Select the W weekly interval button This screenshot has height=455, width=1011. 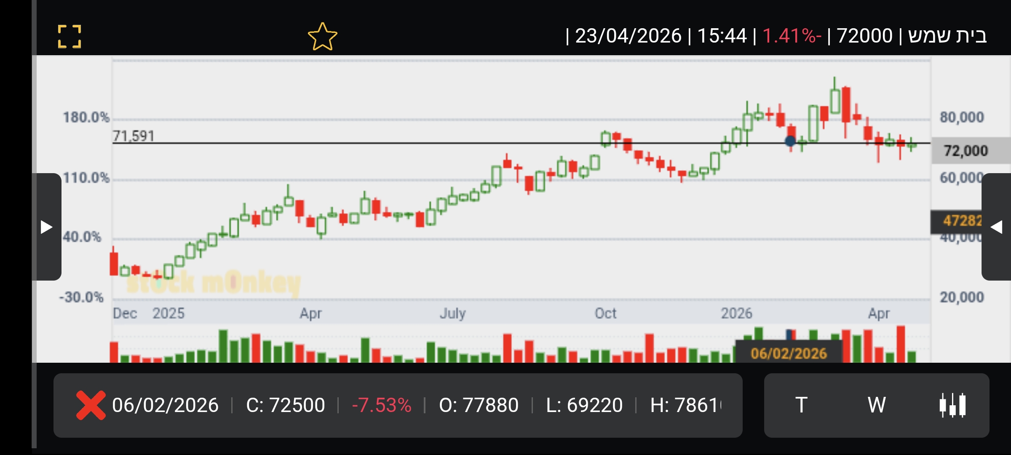(x=877, y=405)
